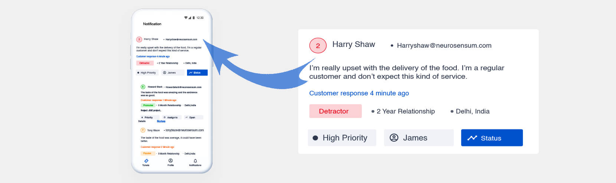The height and width of the screenshot is (183, 616).
Task: Click the red score 2 badge beside Harry Shaw
Action: click(x=318, y=46)
